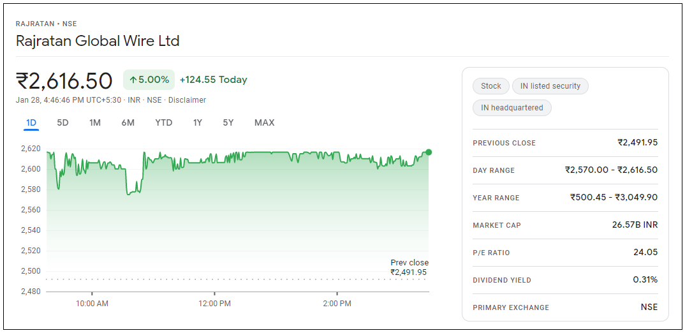
Task: Click the green endpoint dot on the chart
Action: [429, 152]
